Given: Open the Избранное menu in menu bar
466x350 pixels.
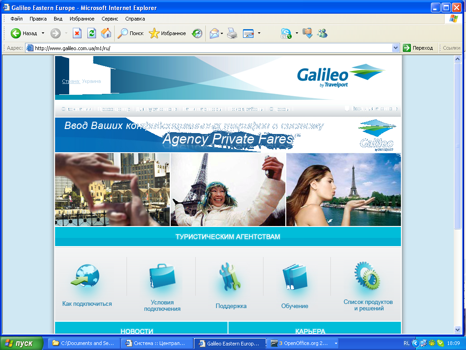Looking at the screenshot, I should tap(82, 19).
